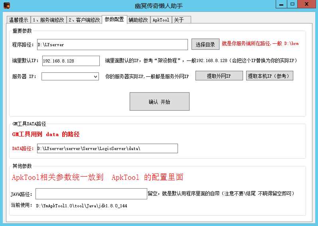Screen dimensions: 318x226
Task: Click the 提取外网IP button
Action: pyautogui.click(x=219, y=76)
